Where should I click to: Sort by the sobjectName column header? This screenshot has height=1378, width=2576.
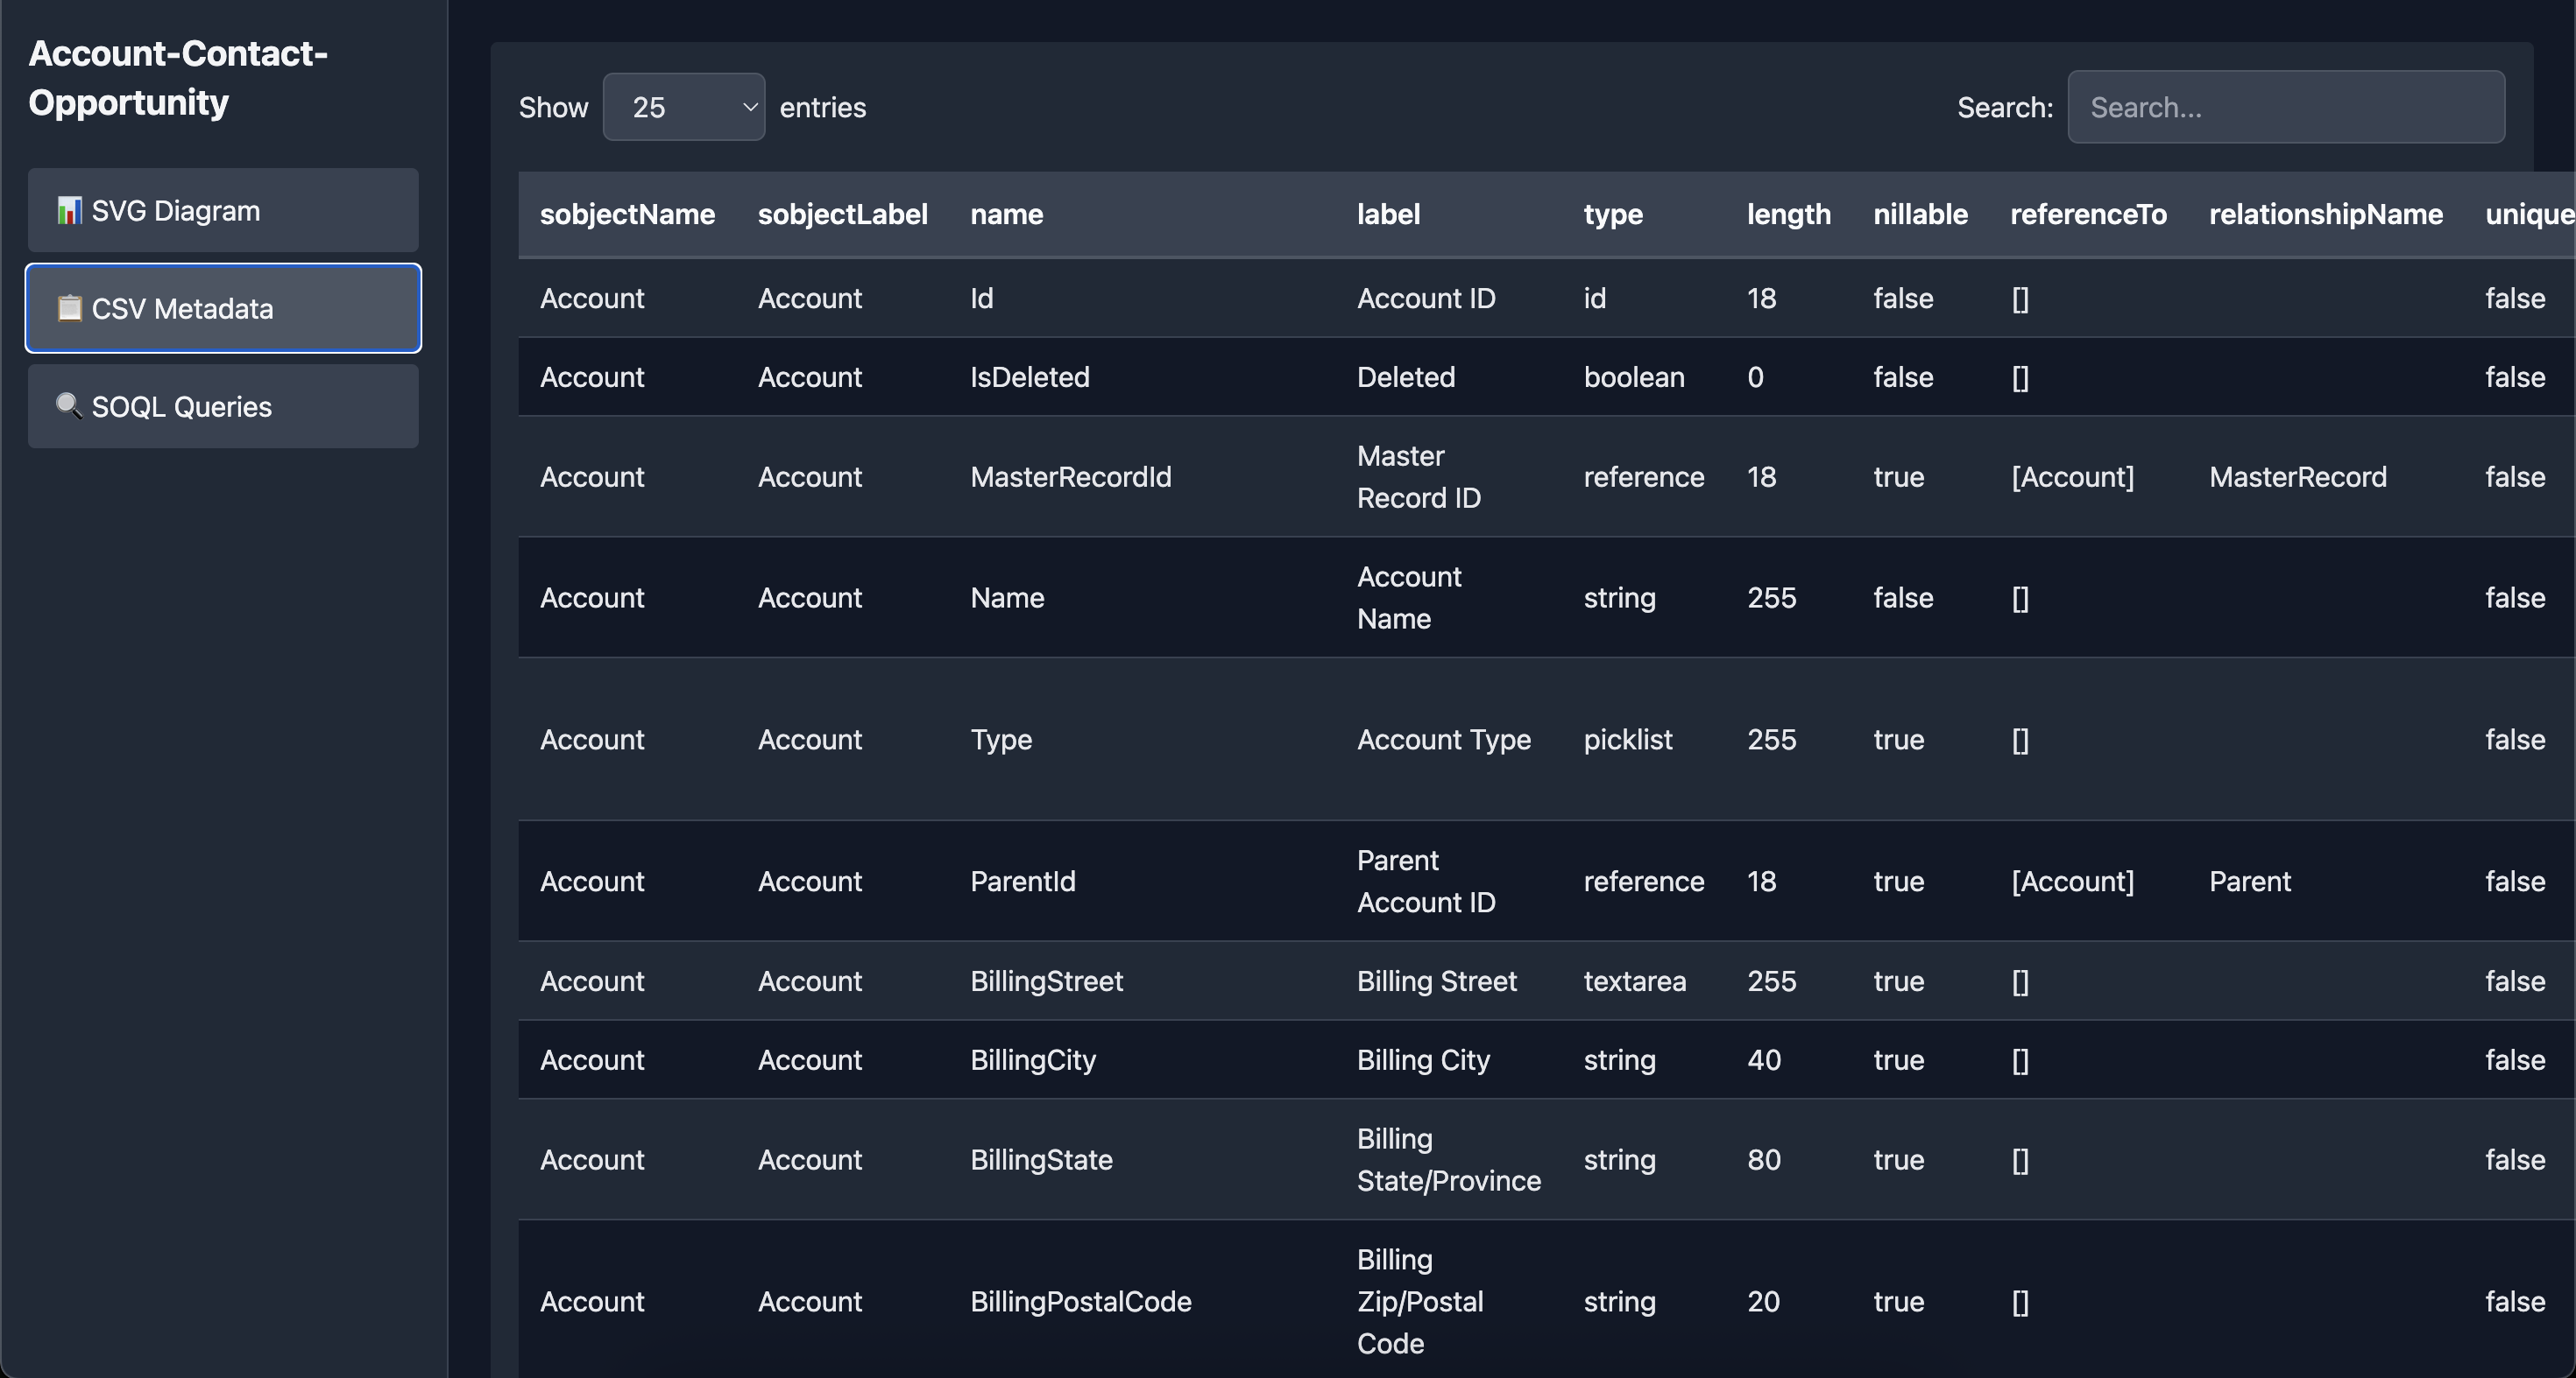(627, 214)
